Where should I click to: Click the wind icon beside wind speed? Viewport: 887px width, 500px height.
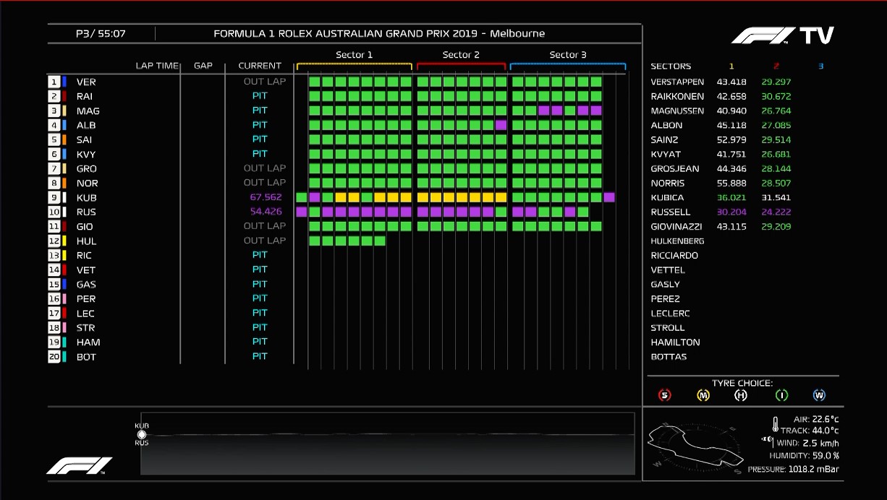tap(768, 442)
